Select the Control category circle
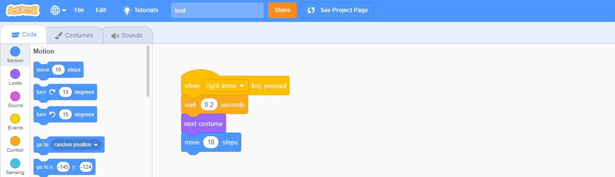Screen dimensions: 615x177 tap(15, 141)
